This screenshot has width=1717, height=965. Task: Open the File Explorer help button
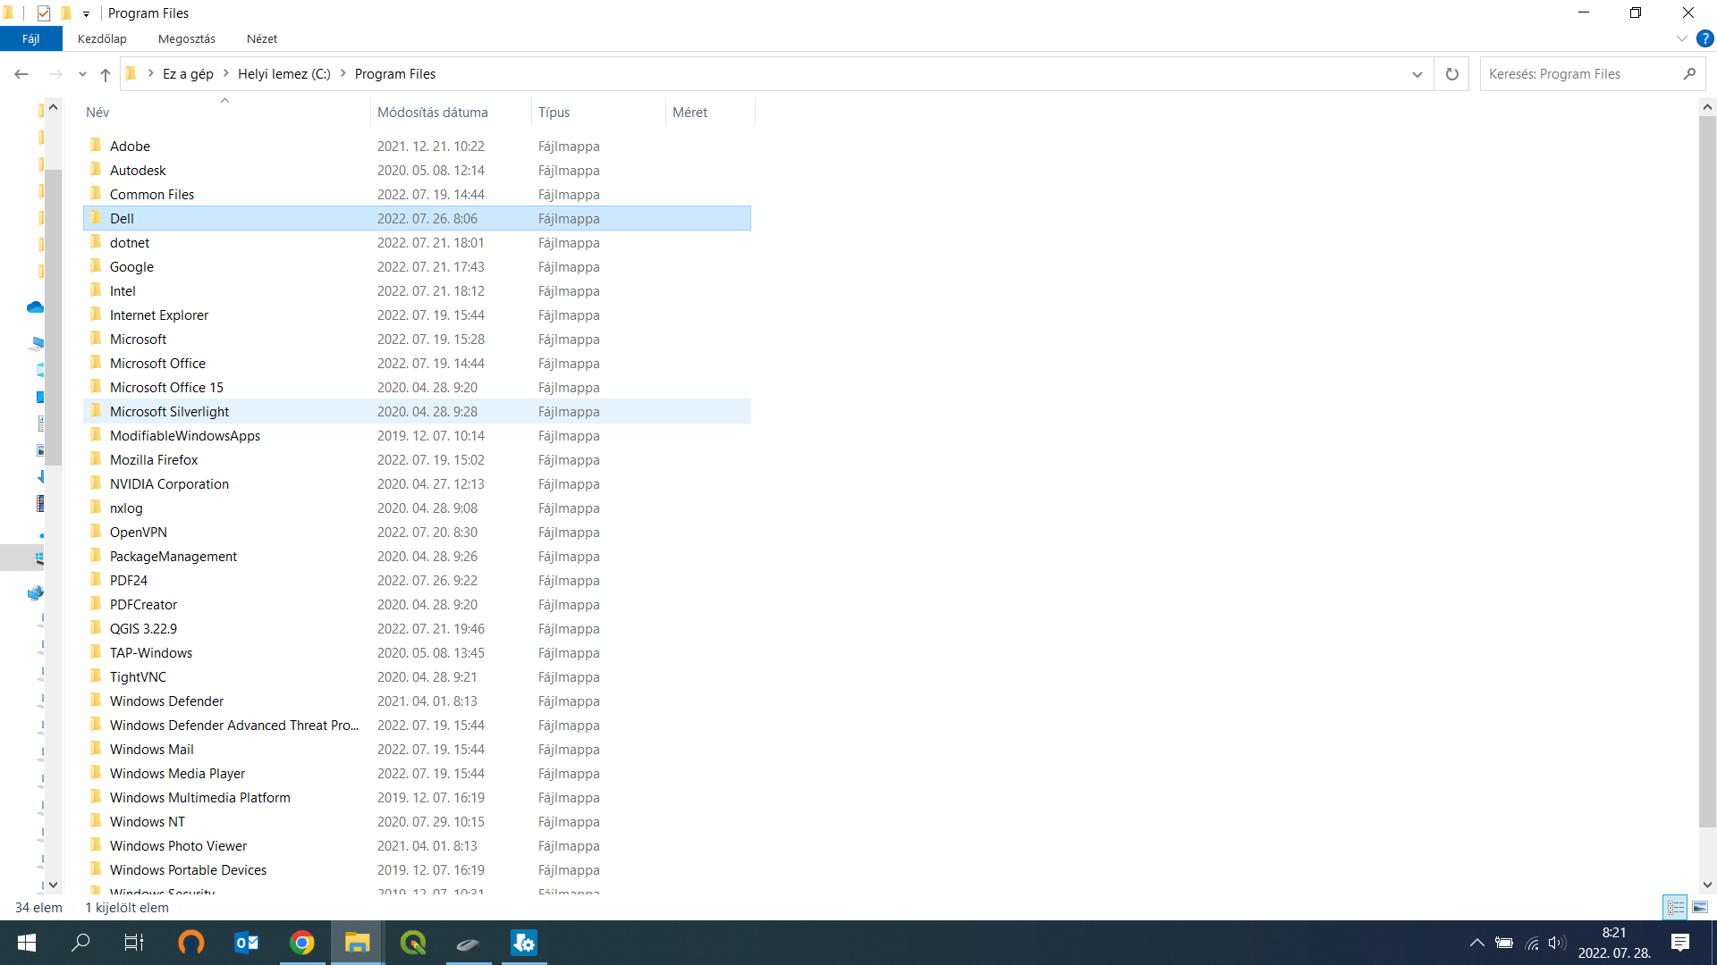1705,39
